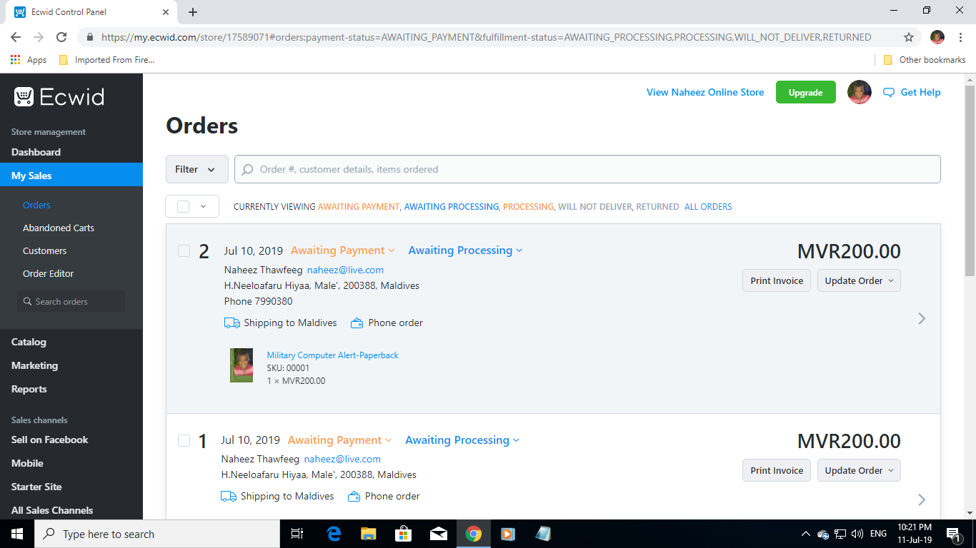Click the main orders search field
976x548 pixels.
587,169
